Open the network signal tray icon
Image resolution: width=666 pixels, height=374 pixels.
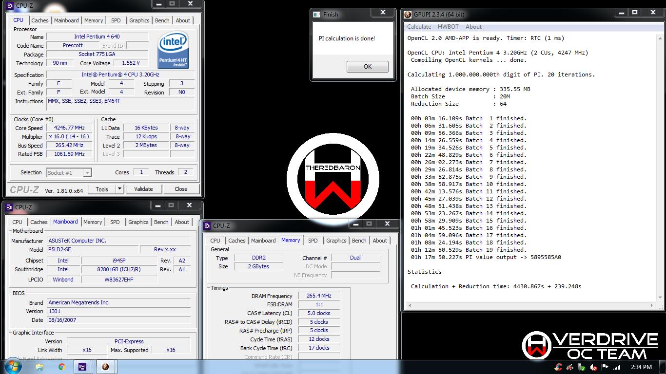(617, 367)
